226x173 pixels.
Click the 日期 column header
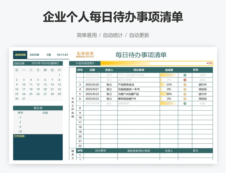coord(92,70)
